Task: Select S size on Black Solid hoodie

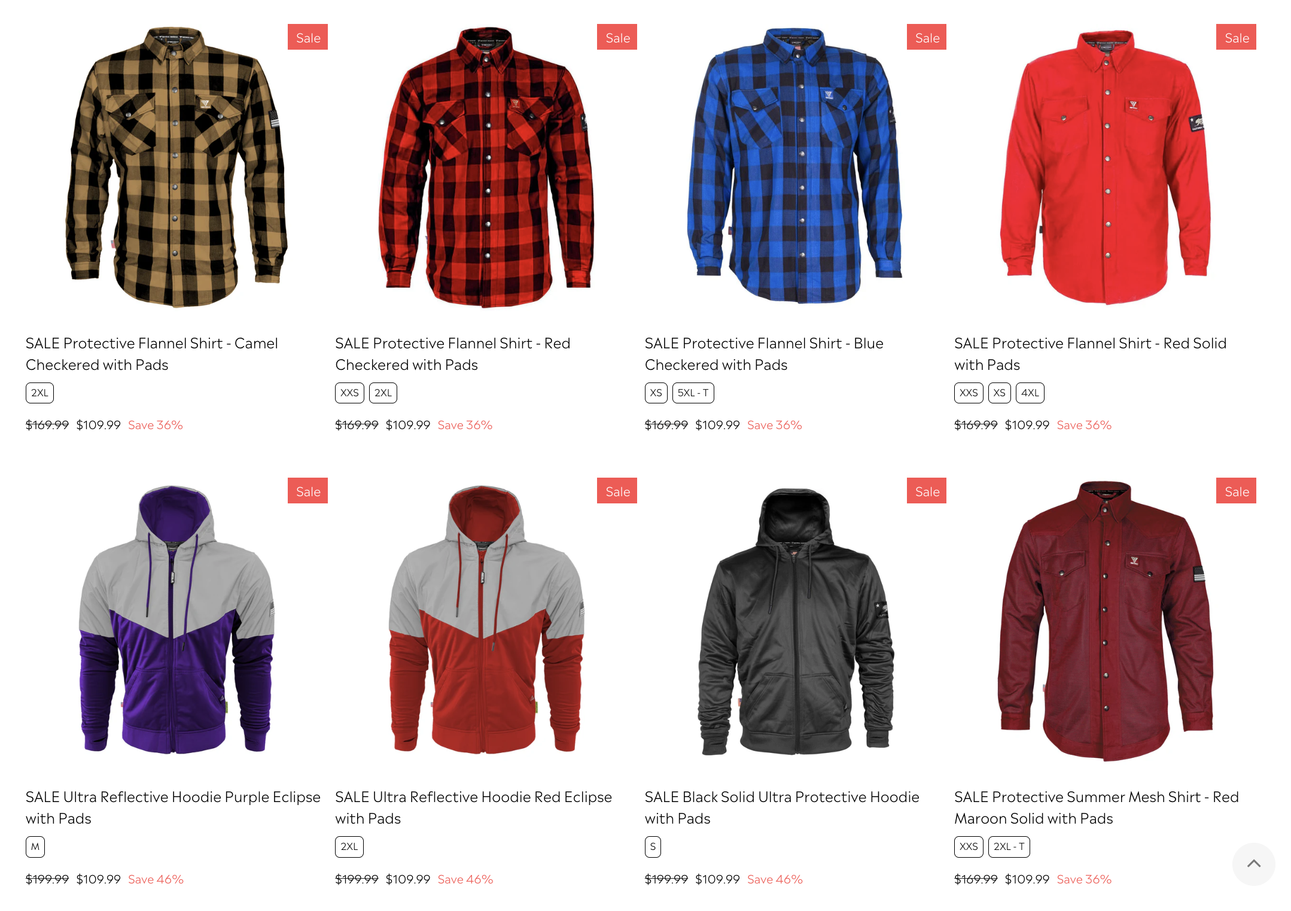Action: [653, 846]
